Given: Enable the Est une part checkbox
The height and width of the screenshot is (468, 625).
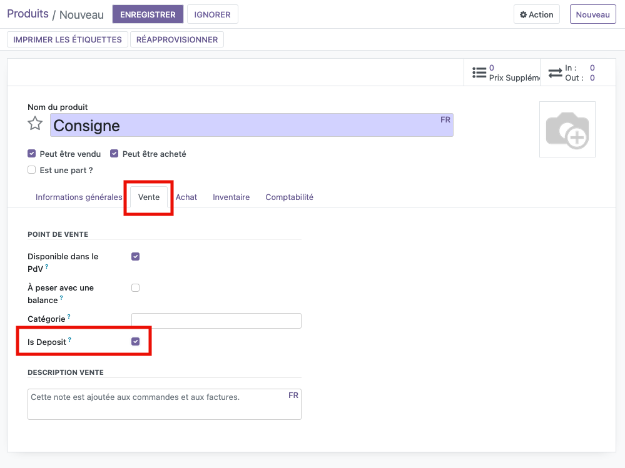Looking at the screenshot, I should click(x=31, y=170).
